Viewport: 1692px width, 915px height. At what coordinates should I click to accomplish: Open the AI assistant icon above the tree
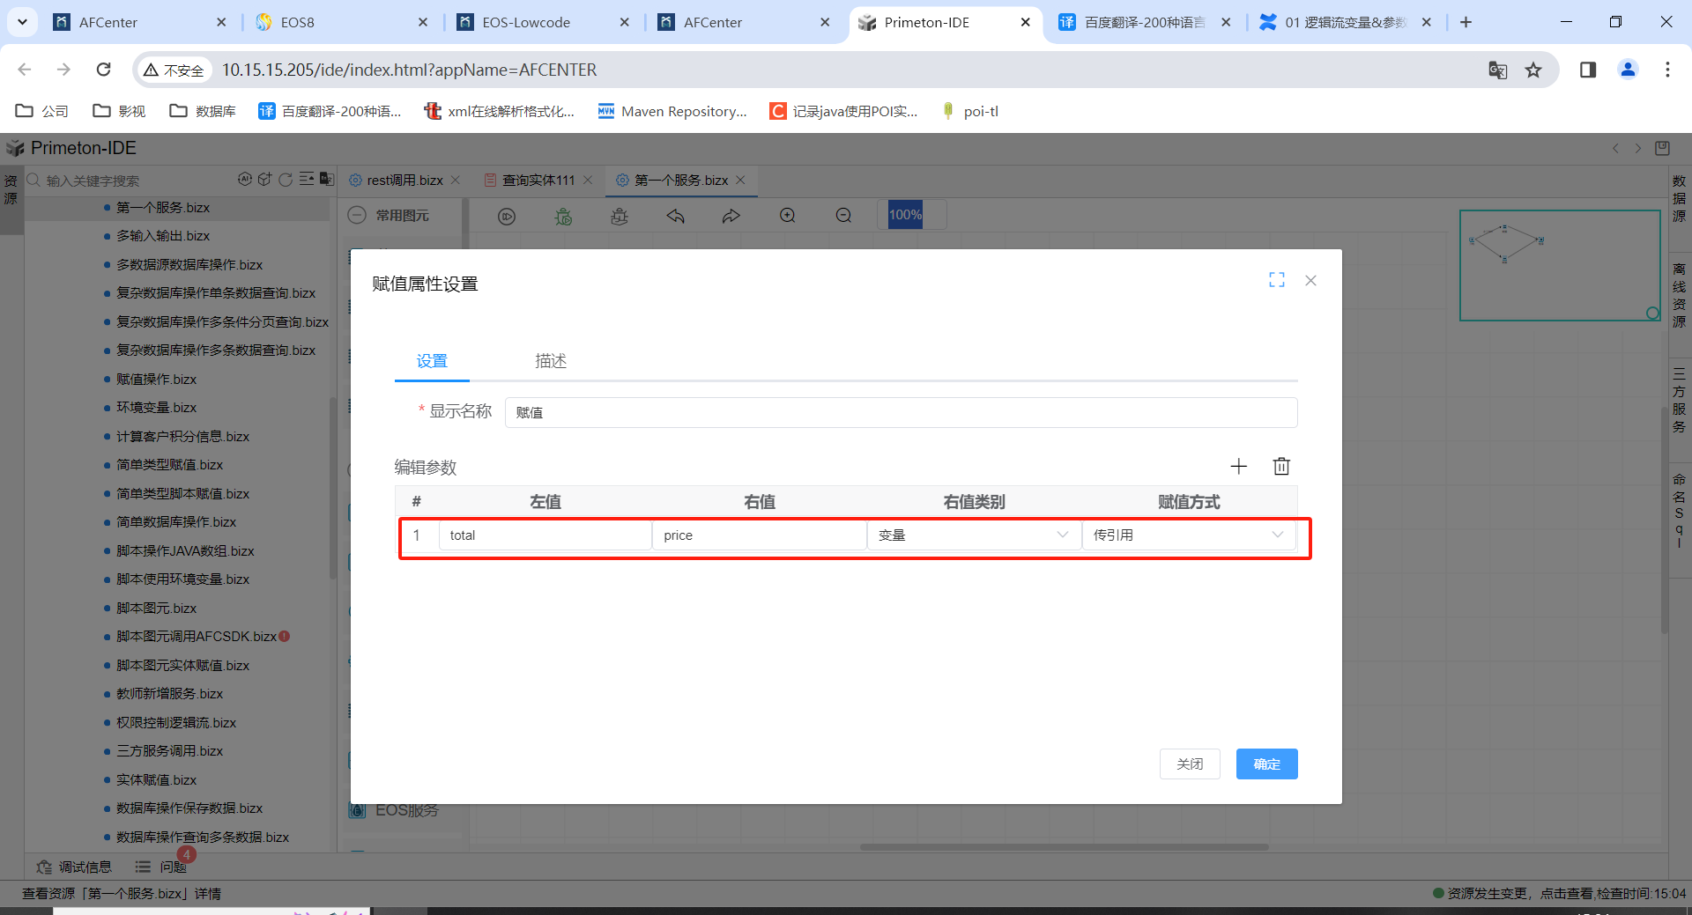click(245, 180)
